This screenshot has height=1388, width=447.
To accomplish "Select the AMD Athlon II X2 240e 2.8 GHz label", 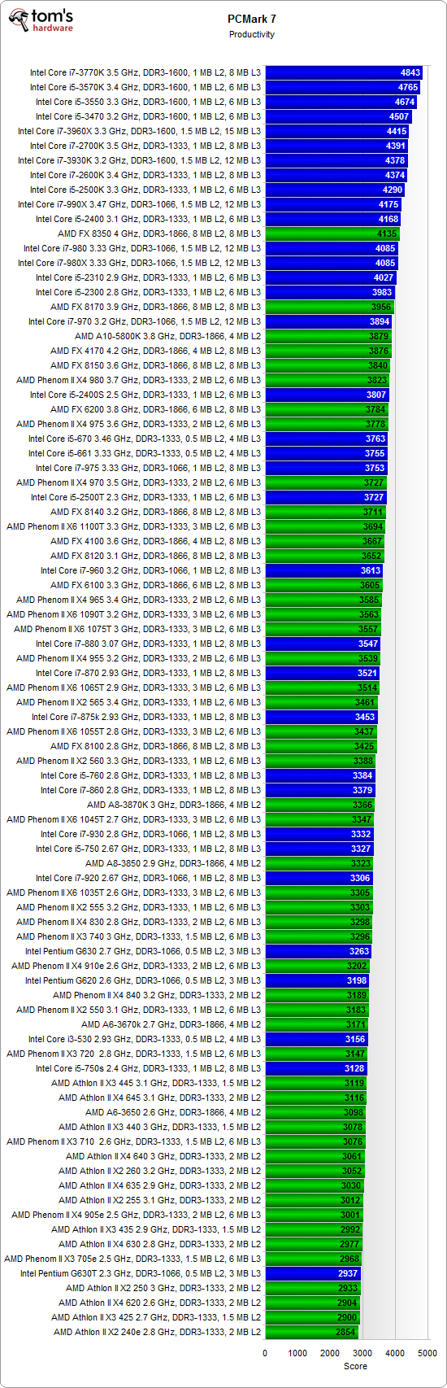I will [x=158, y=1332].
